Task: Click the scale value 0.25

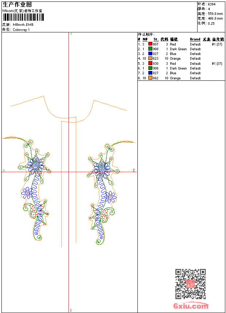Action: (211, 23)
